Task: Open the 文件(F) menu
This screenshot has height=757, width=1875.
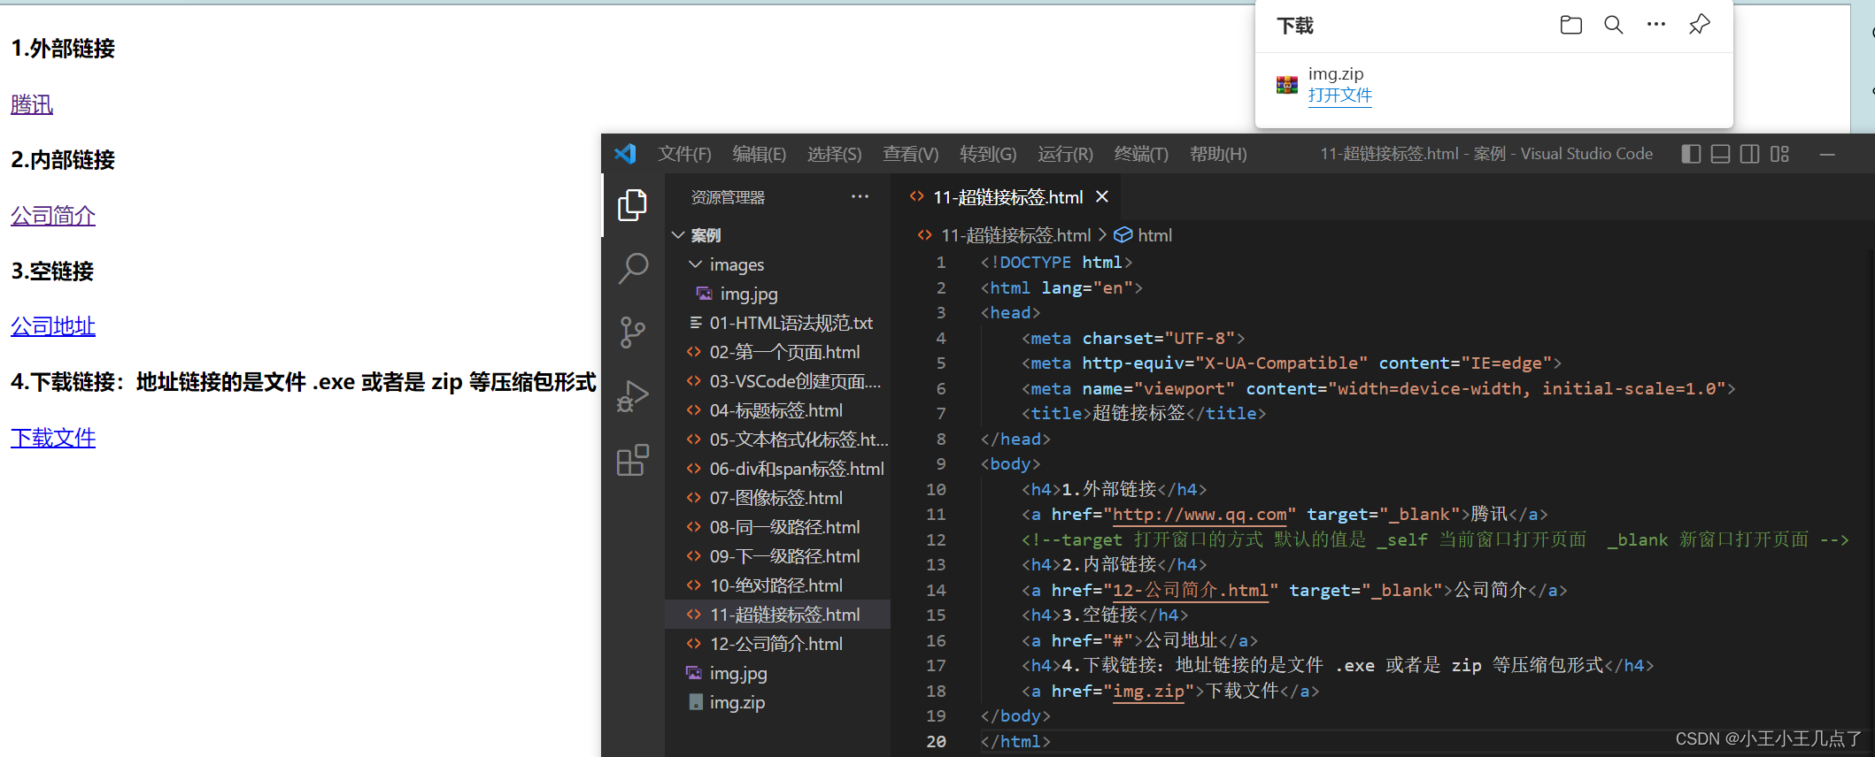Action: 684,154
